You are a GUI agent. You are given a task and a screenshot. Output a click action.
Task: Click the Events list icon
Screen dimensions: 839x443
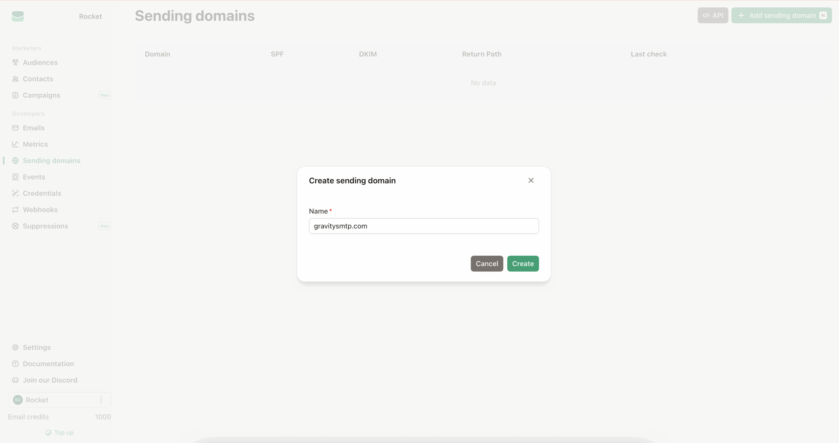(15, 177)
